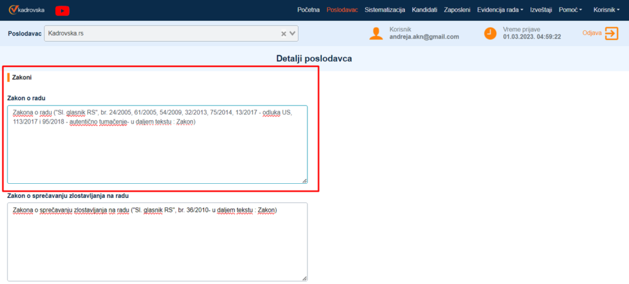This screenshot has width=629, height=284.
Task: Clear the Kadrovska.rs selection with X
Action: (x=284, y=34)
